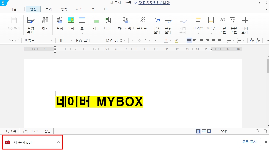
Task: Toggle 조판 부호 control codes display
Action: click(x=223, y=20)
